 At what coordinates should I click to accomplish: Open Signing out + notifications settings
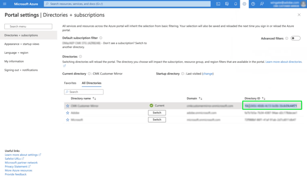point(21,70)
